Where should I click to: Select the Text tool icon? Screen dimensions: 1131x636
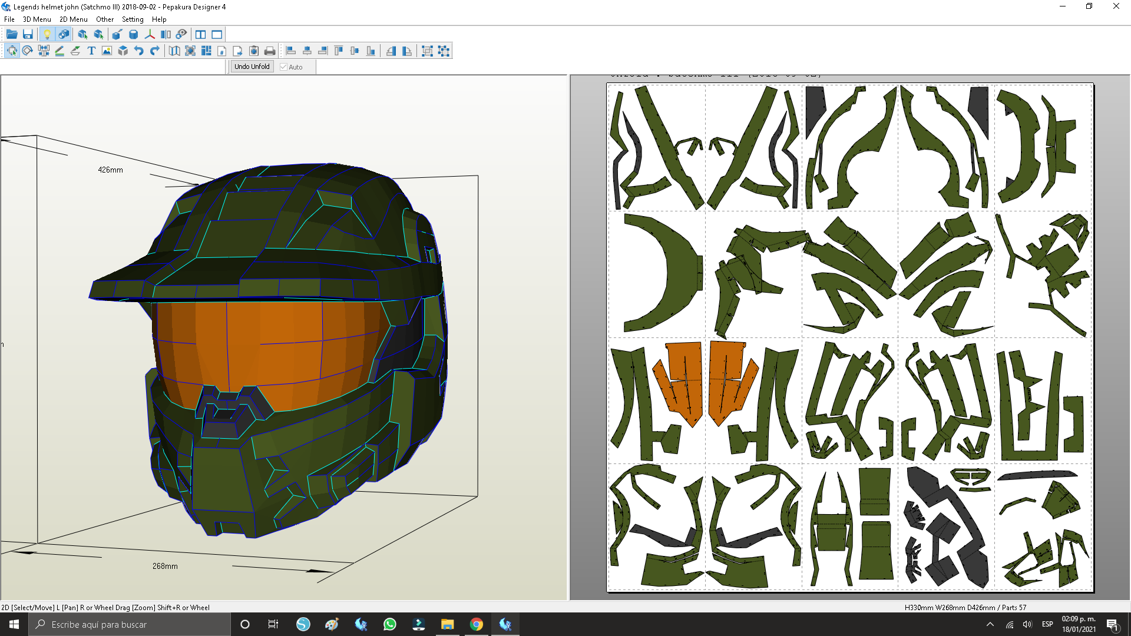click(91, 51)
